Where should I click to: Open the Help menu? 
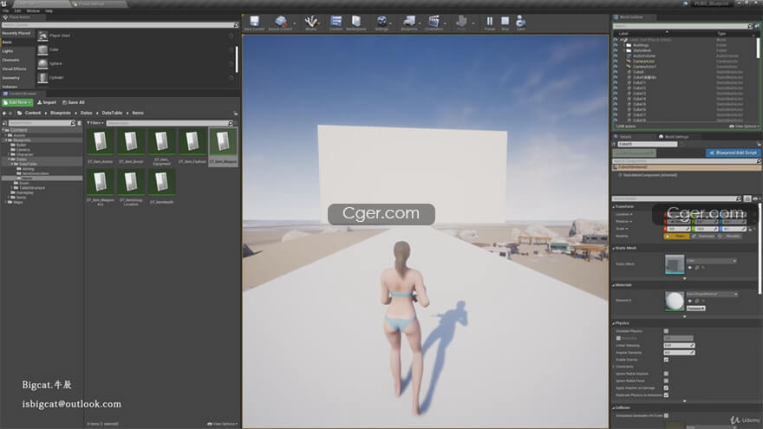click(x=49, y=10)
